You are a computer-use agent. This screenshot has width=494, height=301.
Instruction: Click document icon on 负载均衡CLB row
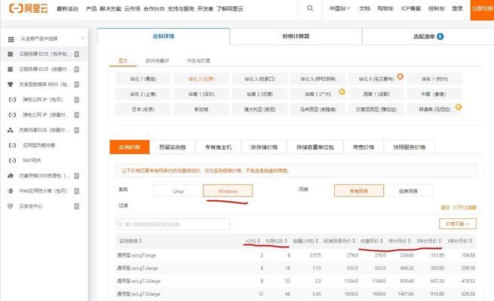(77, 130)
